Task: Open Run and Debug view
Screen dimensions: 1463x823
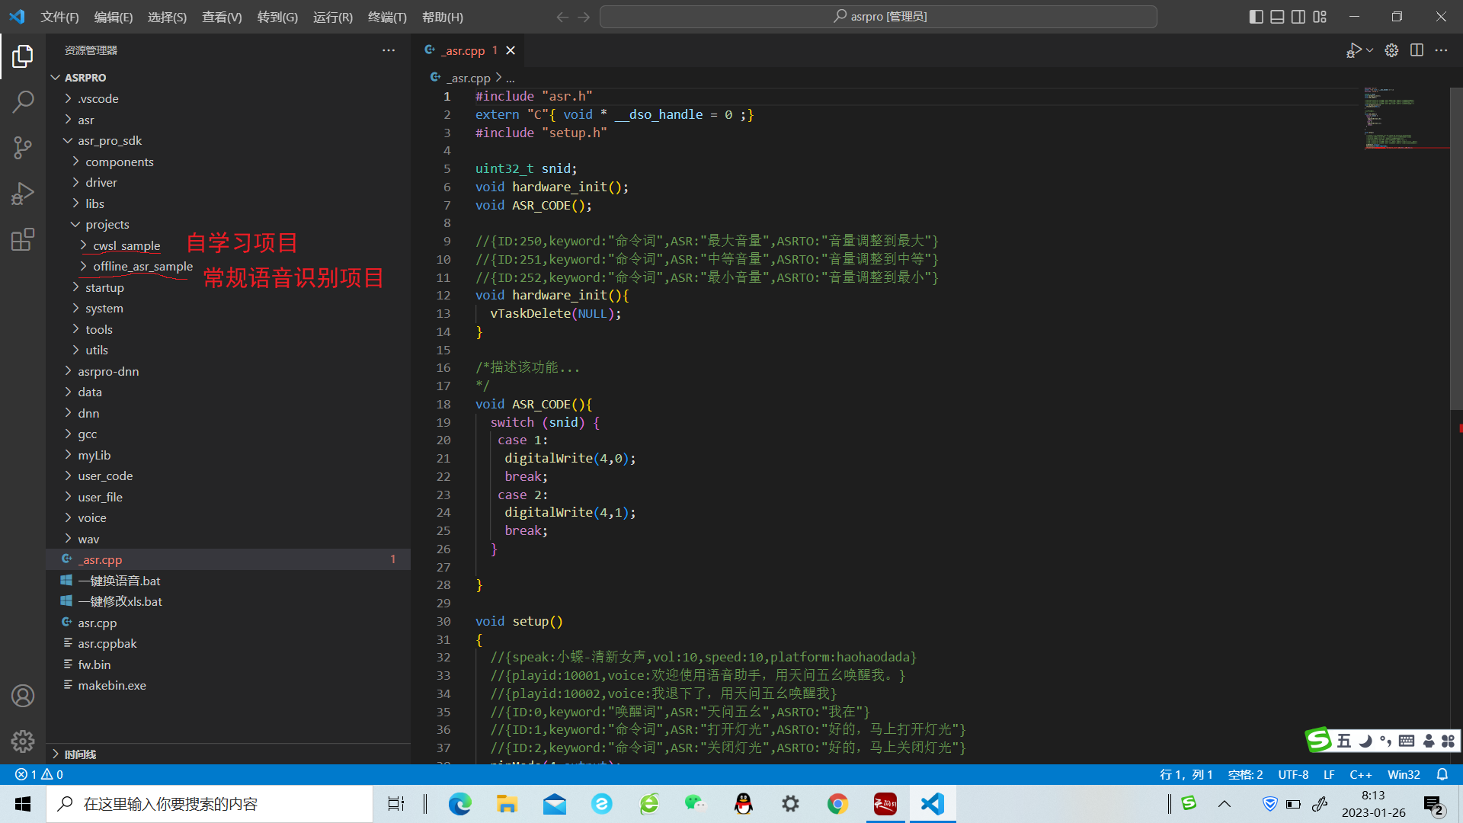Action: click(x=23, y=194)
